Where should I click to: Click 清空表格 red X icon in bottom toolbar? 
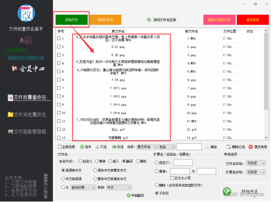[250, 147]
